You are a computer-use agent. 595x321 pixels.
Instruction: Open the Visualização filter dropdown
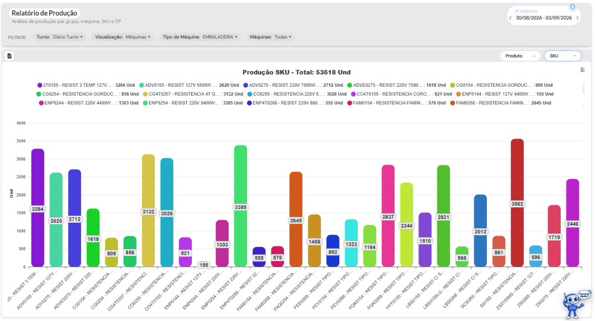click(x=122, y=37)
